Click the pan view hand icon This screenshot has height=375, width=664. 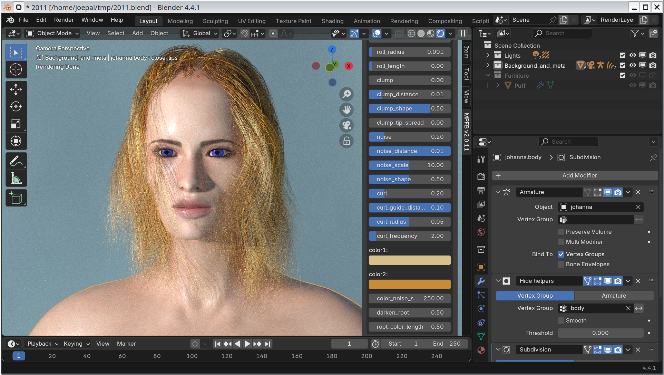point(346,109)
